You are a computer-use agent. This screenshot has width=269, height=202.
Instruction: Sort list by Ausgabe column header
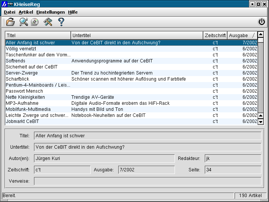[243, 36]
